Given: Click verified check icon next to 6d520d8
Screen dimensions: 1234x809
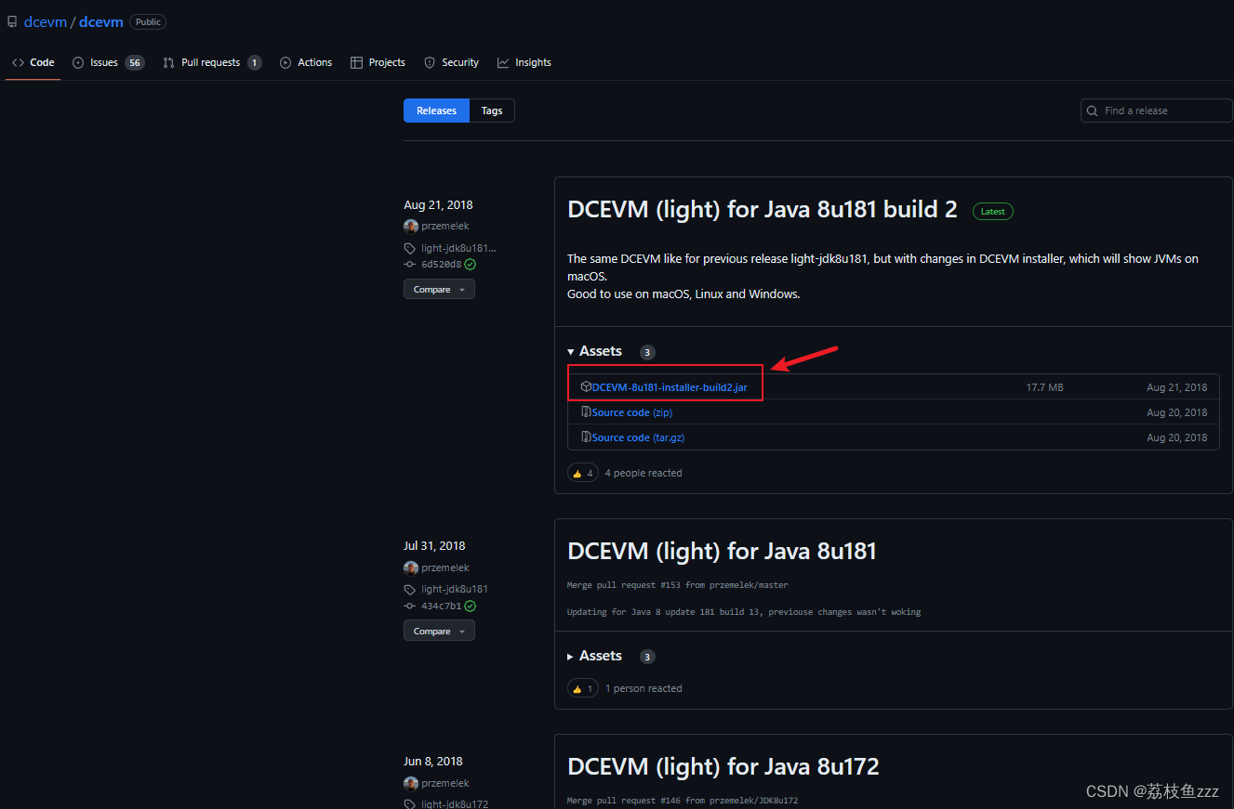Looking at the screenshot, I should click(471, 264).
